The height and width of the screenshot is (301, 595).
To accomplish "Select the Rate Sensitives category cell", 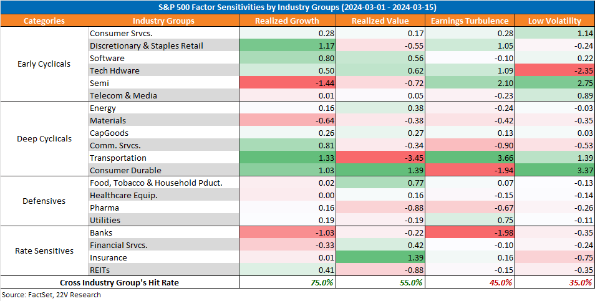I will pos(44,251).
